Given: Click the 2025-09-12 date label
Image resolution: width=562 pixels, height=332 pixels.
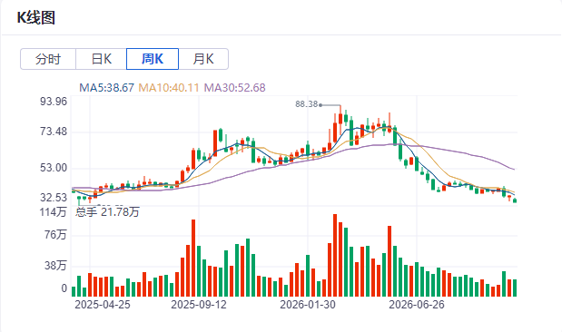Looking at the screenshot, I should tap(199, 305).
